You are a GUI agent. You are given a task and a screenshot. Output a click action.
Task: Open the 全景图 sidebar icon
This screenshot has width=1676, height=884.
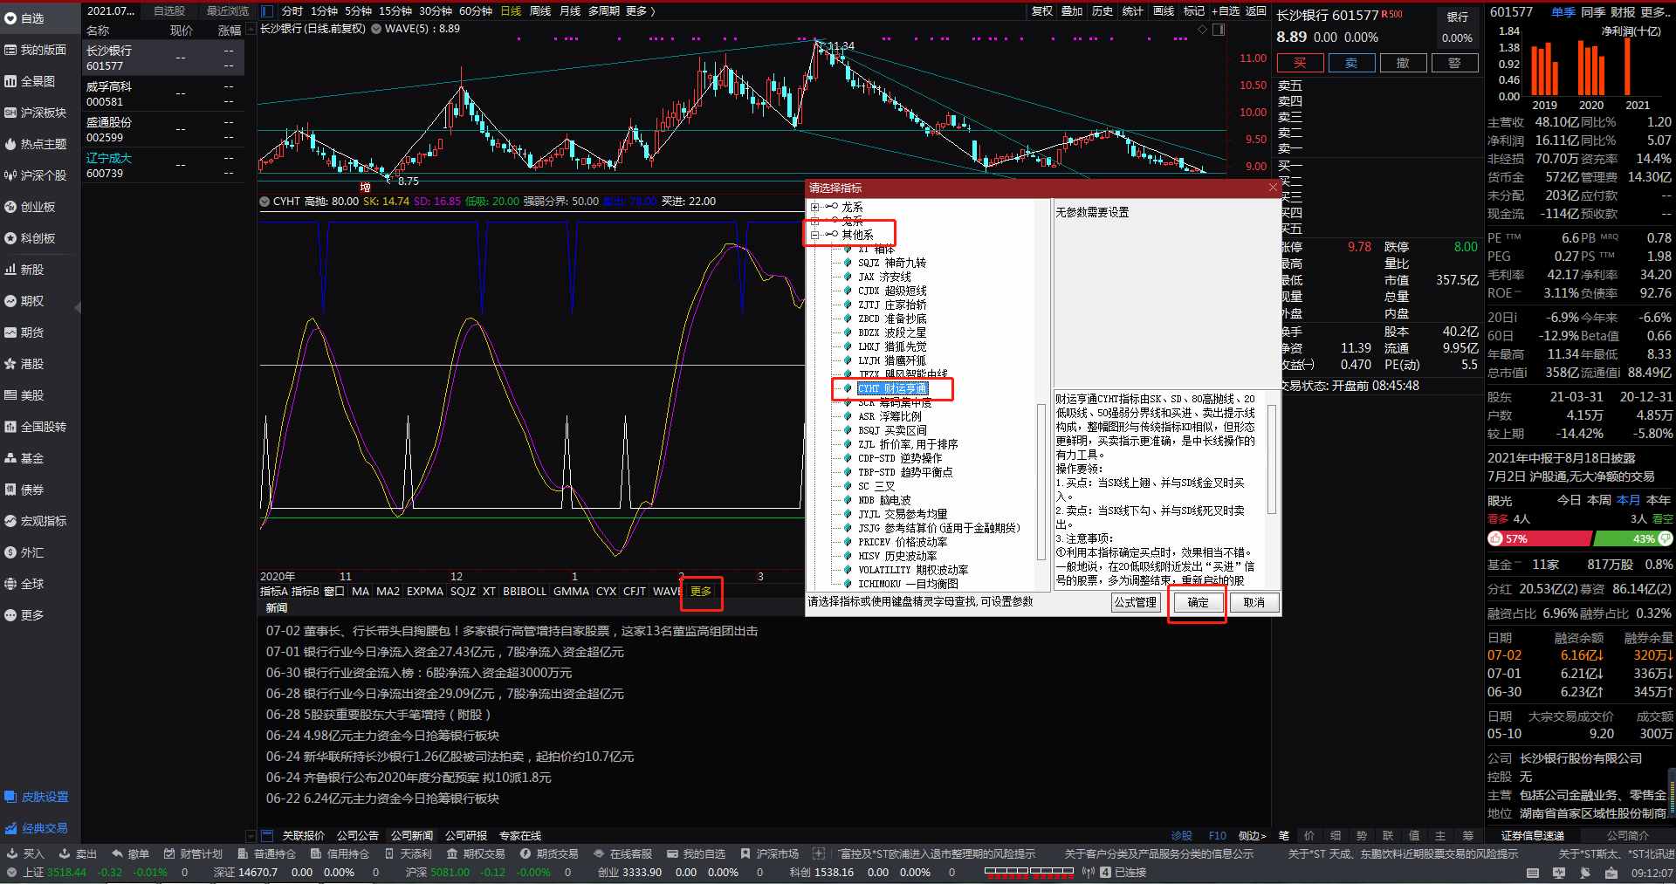point(10,81)
